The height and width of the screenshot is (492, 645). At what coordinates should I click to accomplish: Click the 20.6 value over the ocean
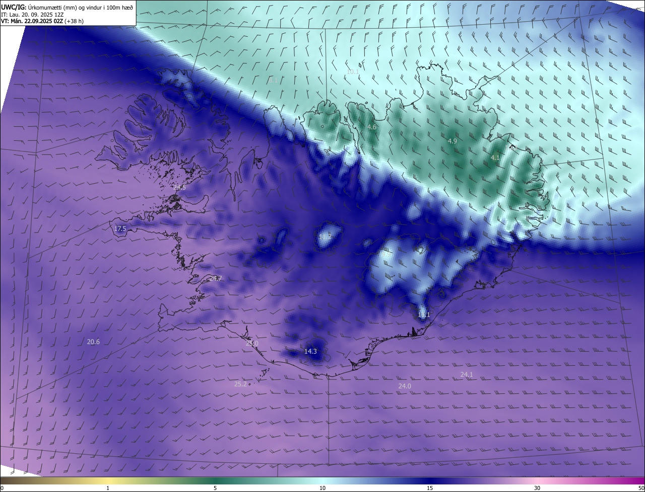[x=93, y=342]
